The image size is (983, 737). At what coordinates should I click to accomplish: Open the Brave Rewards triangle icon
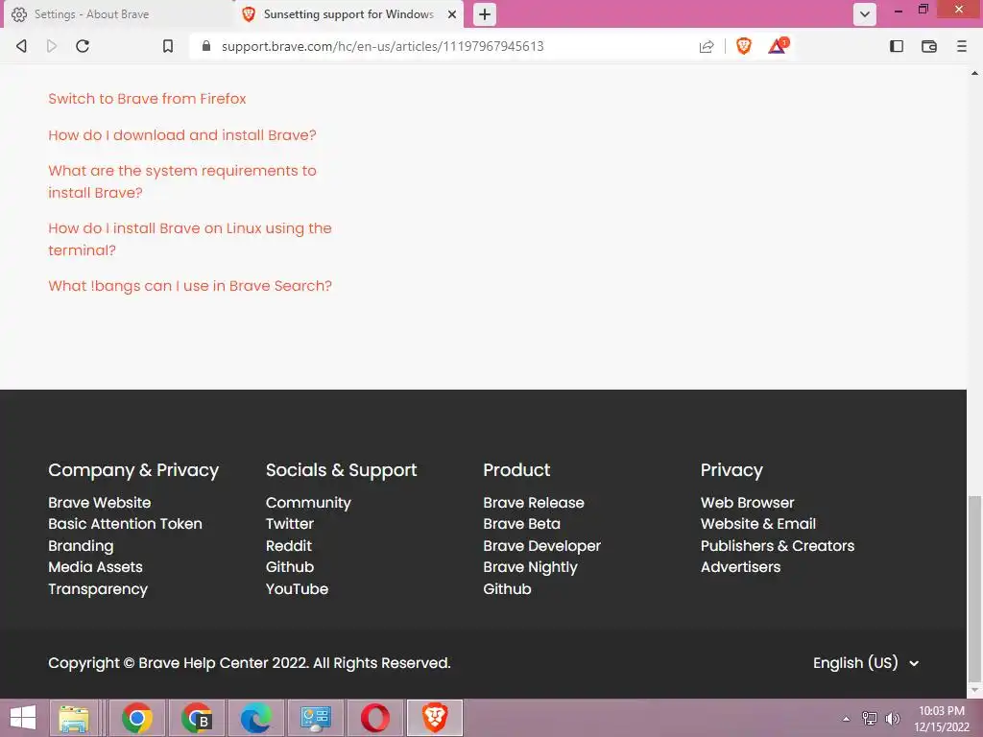[778, 46]
